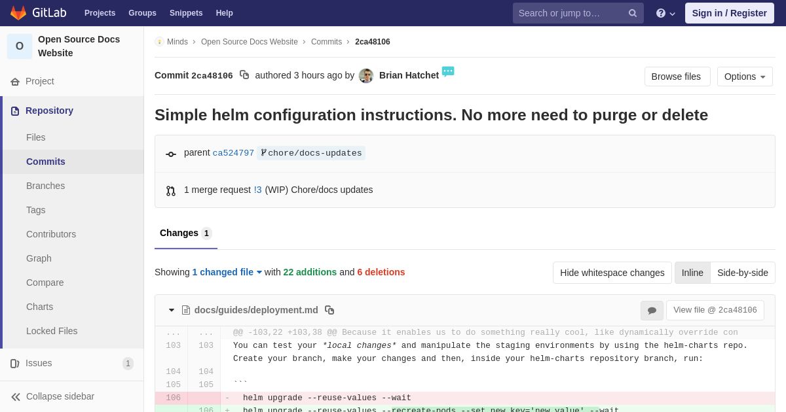Select Inline diff view
786x412 pixels.
pyautogui.click(x=692, y=273)
